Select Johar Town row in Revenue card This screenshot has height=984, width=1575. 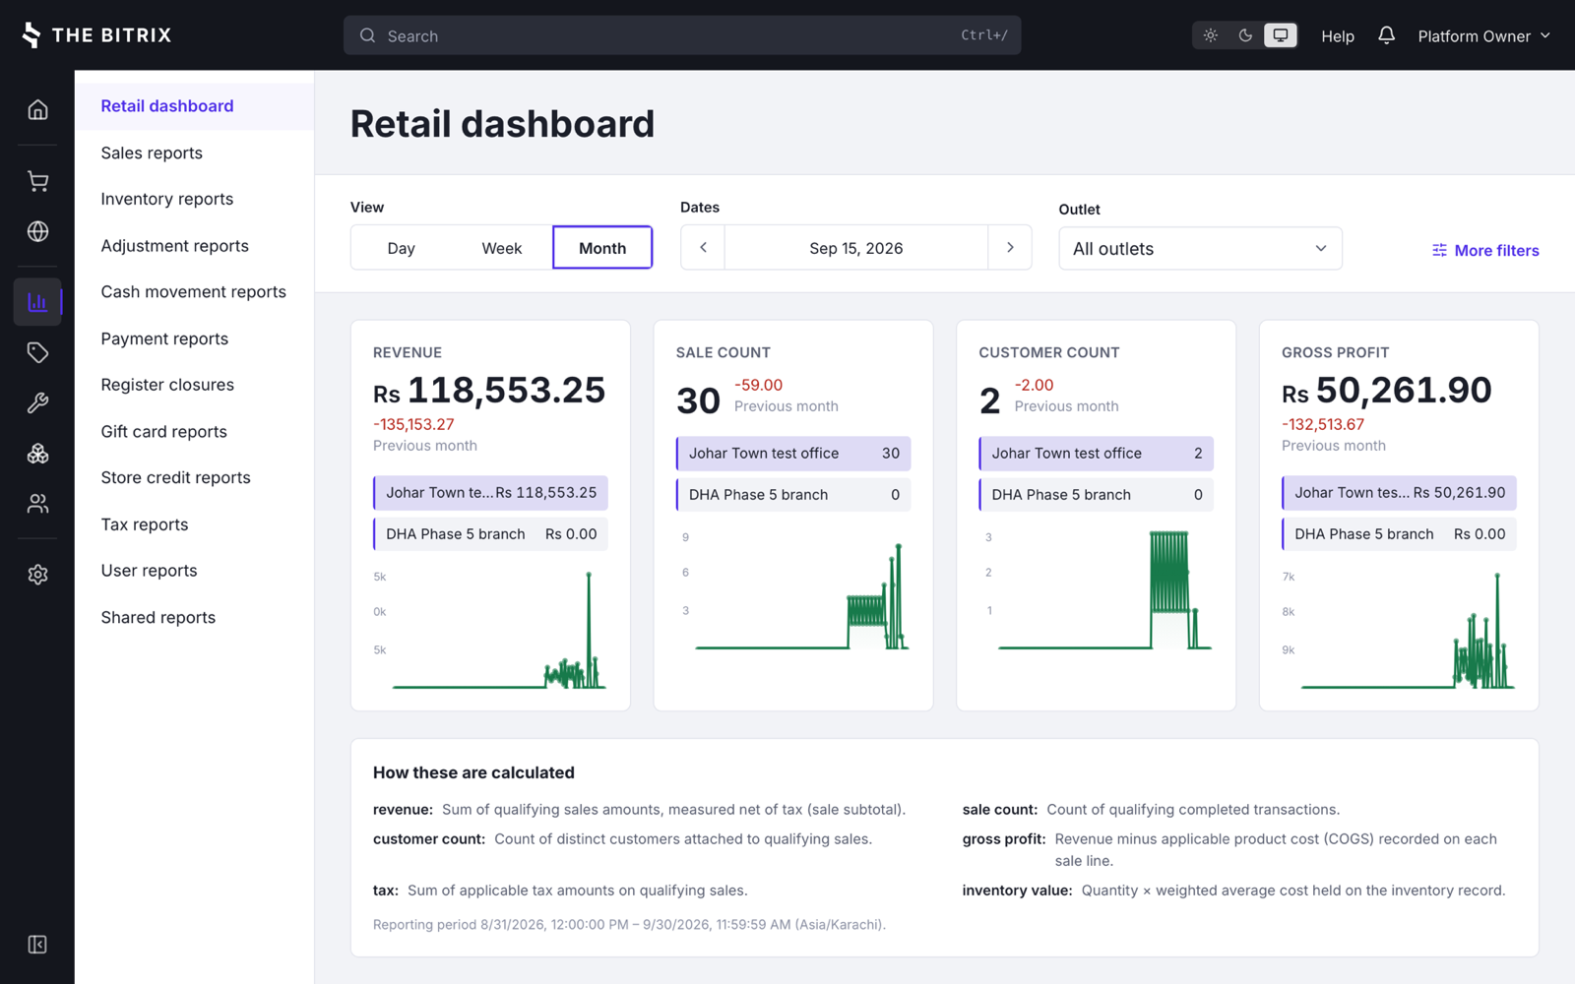pyautogui.click(x=490, y=493)
